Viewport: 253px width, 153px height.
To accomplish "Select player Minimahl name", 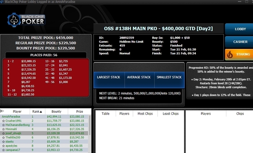I will click(x=11, y=129).
